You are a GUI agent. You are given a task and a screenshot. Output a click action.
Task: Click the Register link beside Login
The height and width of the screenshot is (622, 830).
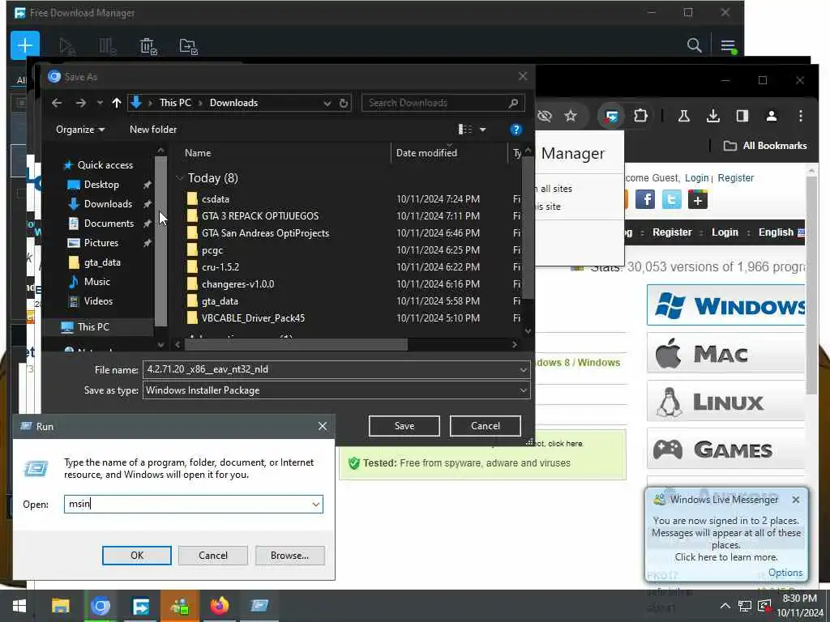click(x=735, y=177)
